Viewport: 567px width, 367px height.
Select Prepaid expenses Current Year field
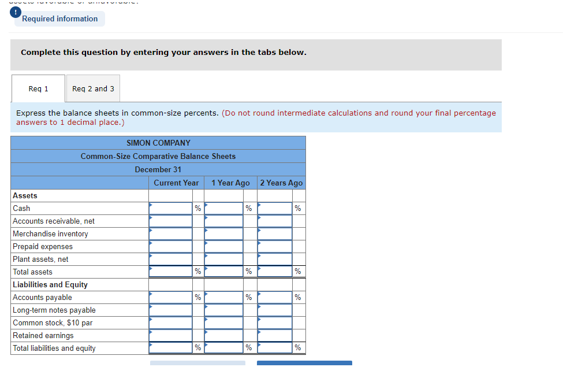[x=171, y=246]
